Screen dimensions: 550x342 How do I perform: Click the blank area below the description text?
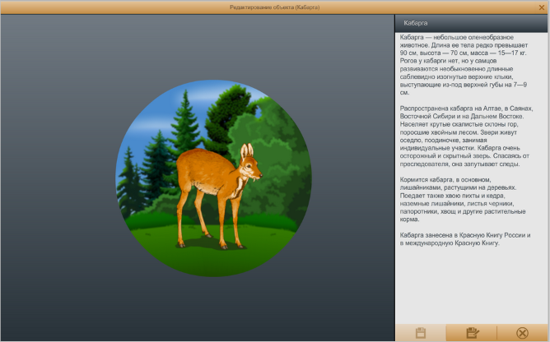[x=471, y=288]
